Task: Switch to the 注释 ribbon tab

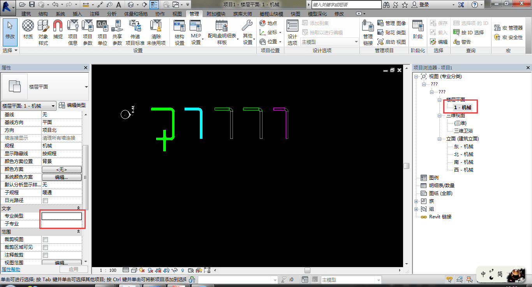Action: coord(95,14)
